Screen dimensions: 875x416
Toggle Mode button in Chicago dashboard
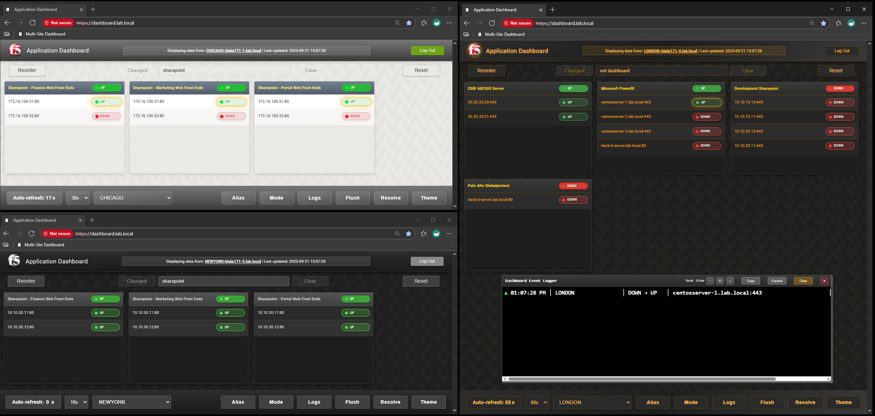276,198
